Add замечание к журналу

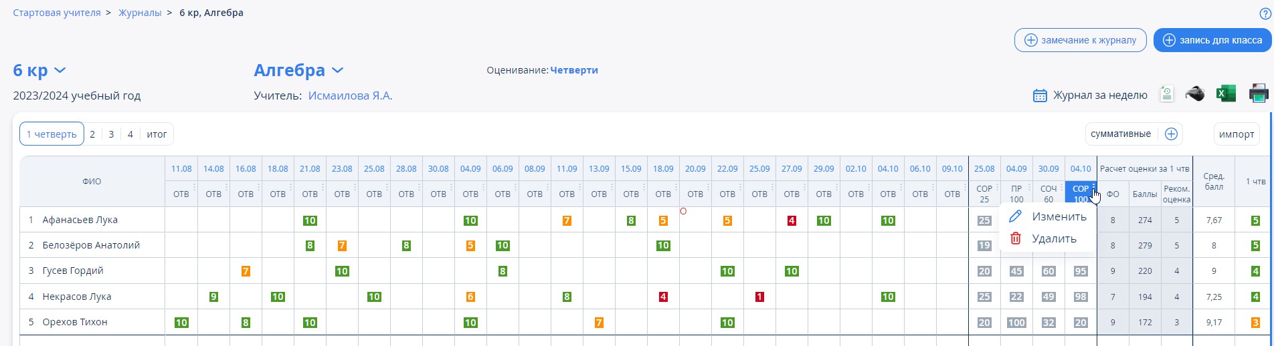coord(1080,40)
